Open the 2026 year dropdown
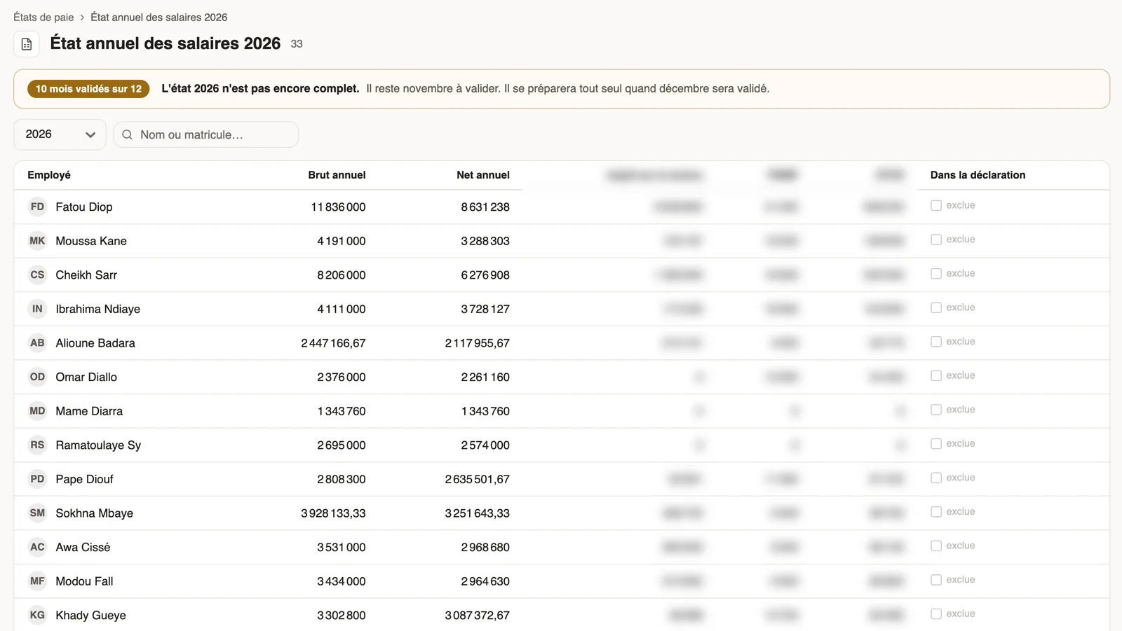 60,134
